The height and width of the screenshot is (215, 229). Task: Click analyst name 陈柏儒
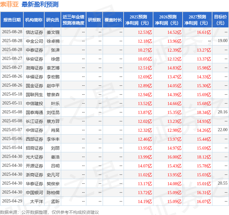53,193
